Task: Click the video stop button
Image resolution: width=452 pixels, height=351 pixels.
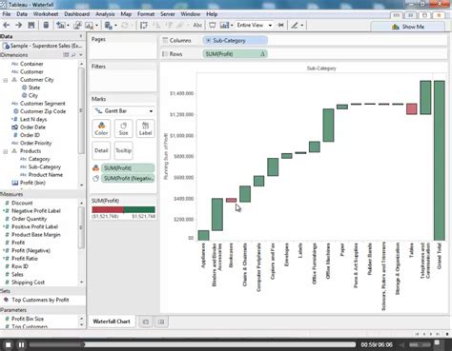Action: pyautogui.click(x=9, y=344)
